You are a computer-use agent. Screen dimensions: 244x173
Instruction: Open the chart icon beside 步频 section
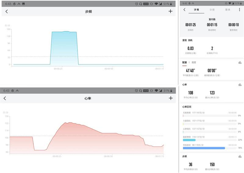(240, 156)
